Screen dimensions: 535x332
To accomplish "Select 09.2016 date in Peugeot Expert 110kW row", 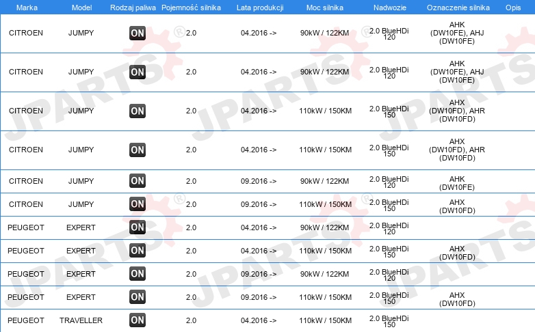I will 259,297.
